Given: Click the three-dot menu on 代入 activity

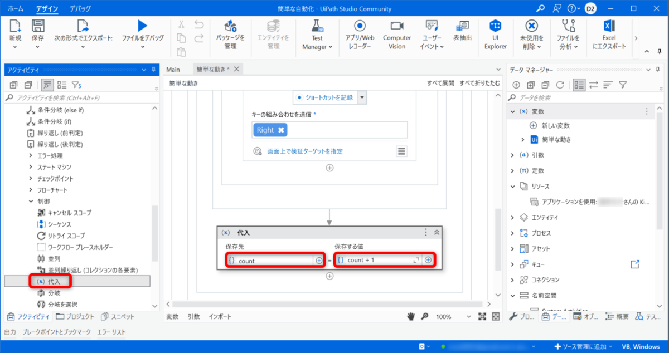Looking at the screenshot, I should [426, 232].
